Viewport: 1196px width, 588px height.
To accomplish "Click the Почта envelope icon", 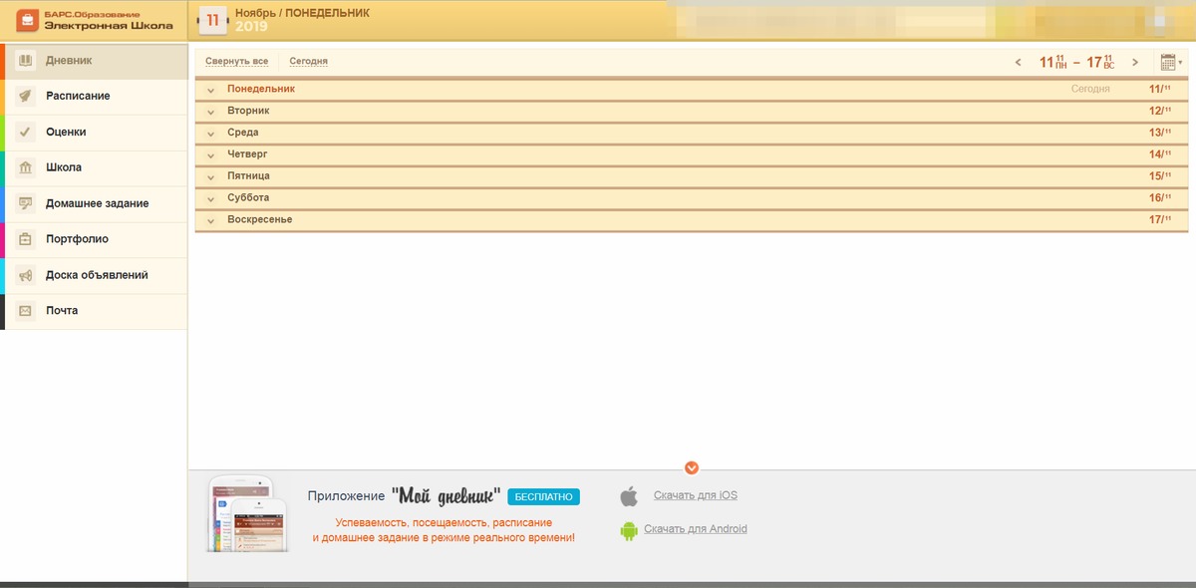I will (x=26, y=311).
